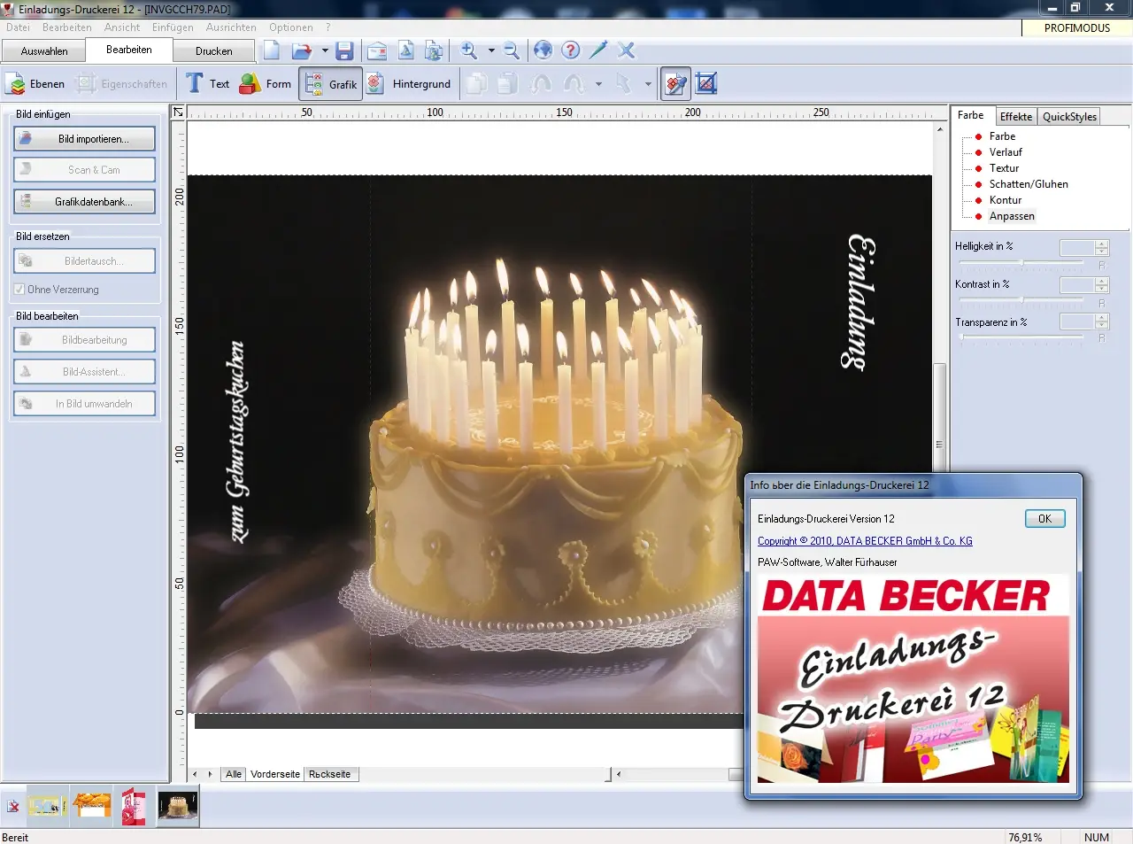This screenshot has height=844, width=1133.
Task: Open the Datei menu
Action: coord(18,27)
